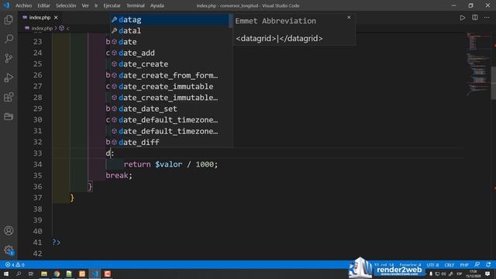Open errors and warnings in status bar
Viewport: 496px width, 279px height.
[x=15, y=265]
